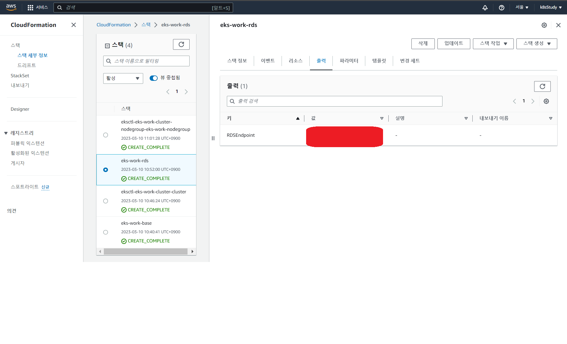Refresh the stack list
The height and width of the screenshot is (344, 567).
(181, 44)
